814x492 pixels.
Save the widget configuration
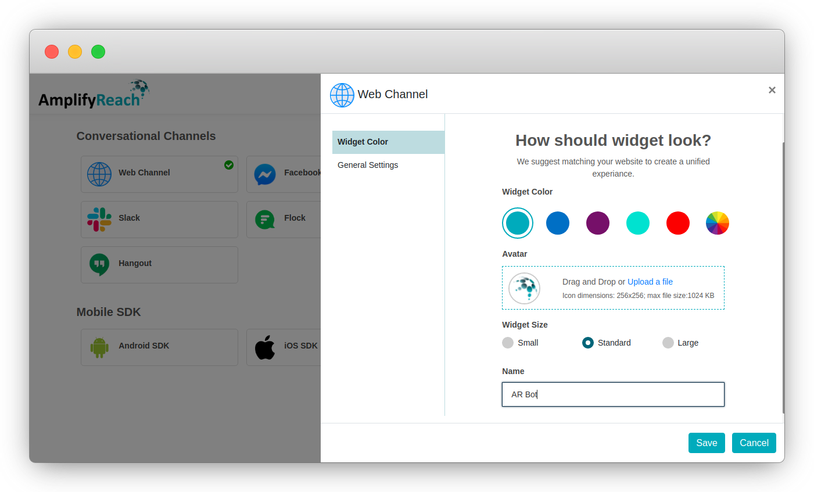click(707, 443)
